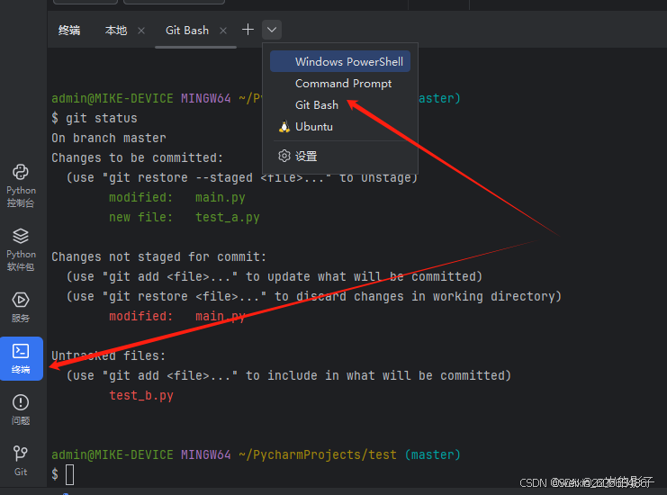Click the 'Untracked files:' heading line
667x495 pixels.
click(x=109, y=355)
